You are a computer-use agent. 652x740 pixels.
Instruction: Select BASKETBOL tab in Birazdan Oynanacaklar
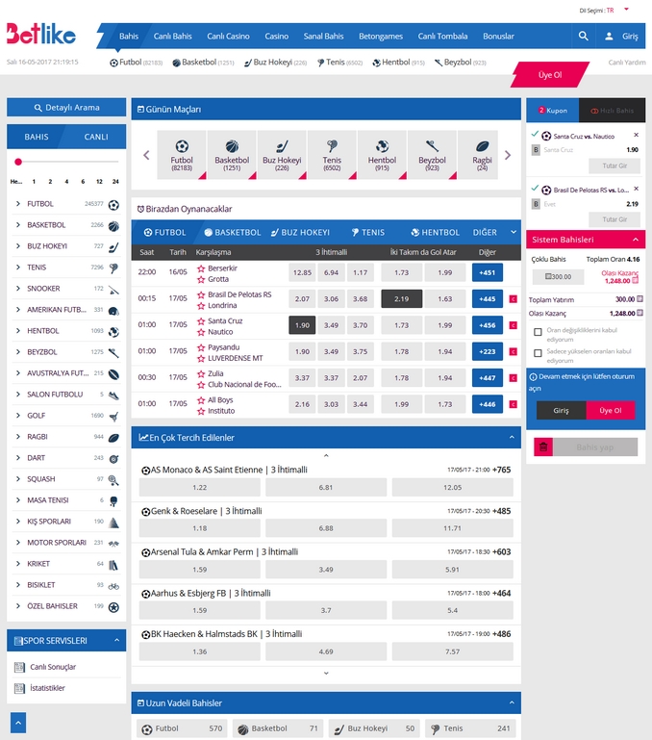233,232
